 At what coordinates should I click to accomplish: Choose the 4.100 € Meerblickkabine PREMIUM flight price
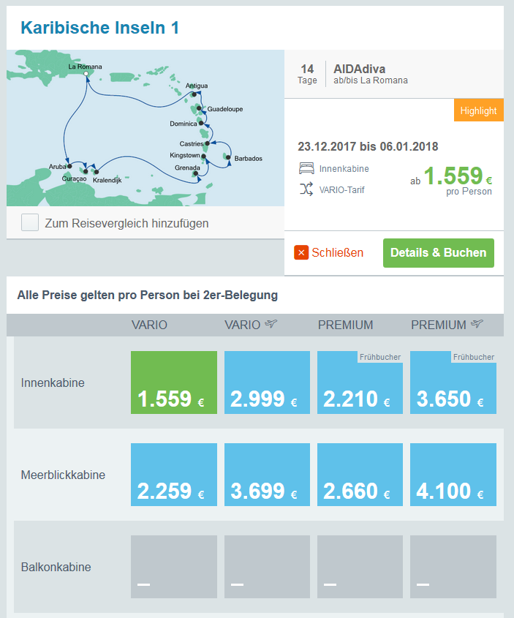pyautogui.click(x=453, y=475)
